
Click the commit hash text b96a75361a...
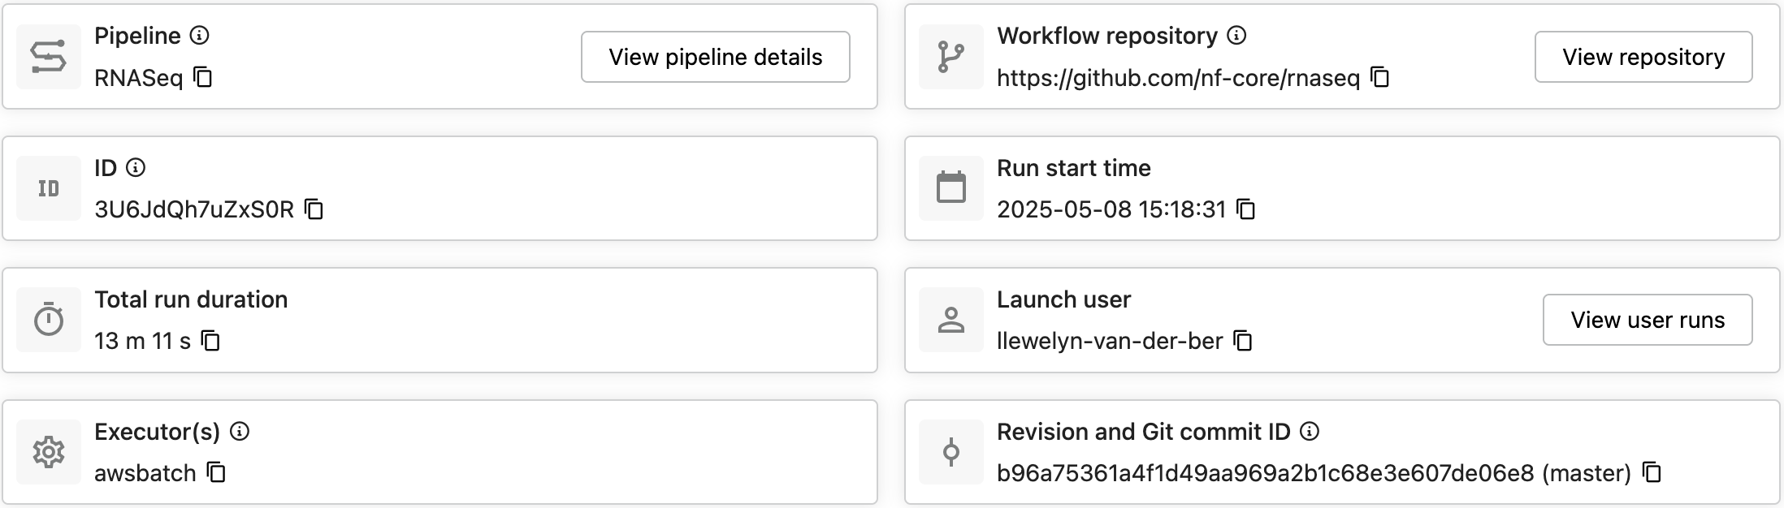point(1264,473)
